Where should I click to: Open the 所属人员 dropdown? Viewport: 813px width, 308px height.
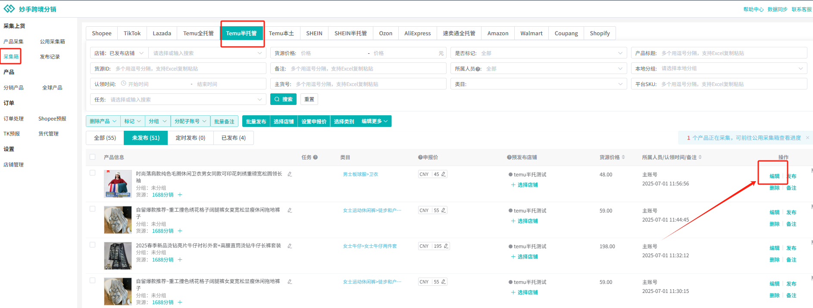539,69
